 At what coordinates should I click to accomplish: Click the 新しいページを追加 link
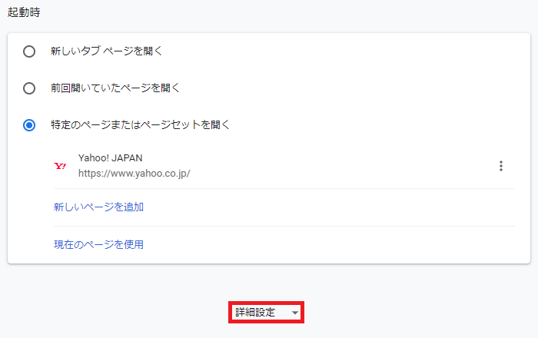pos(99,207)
